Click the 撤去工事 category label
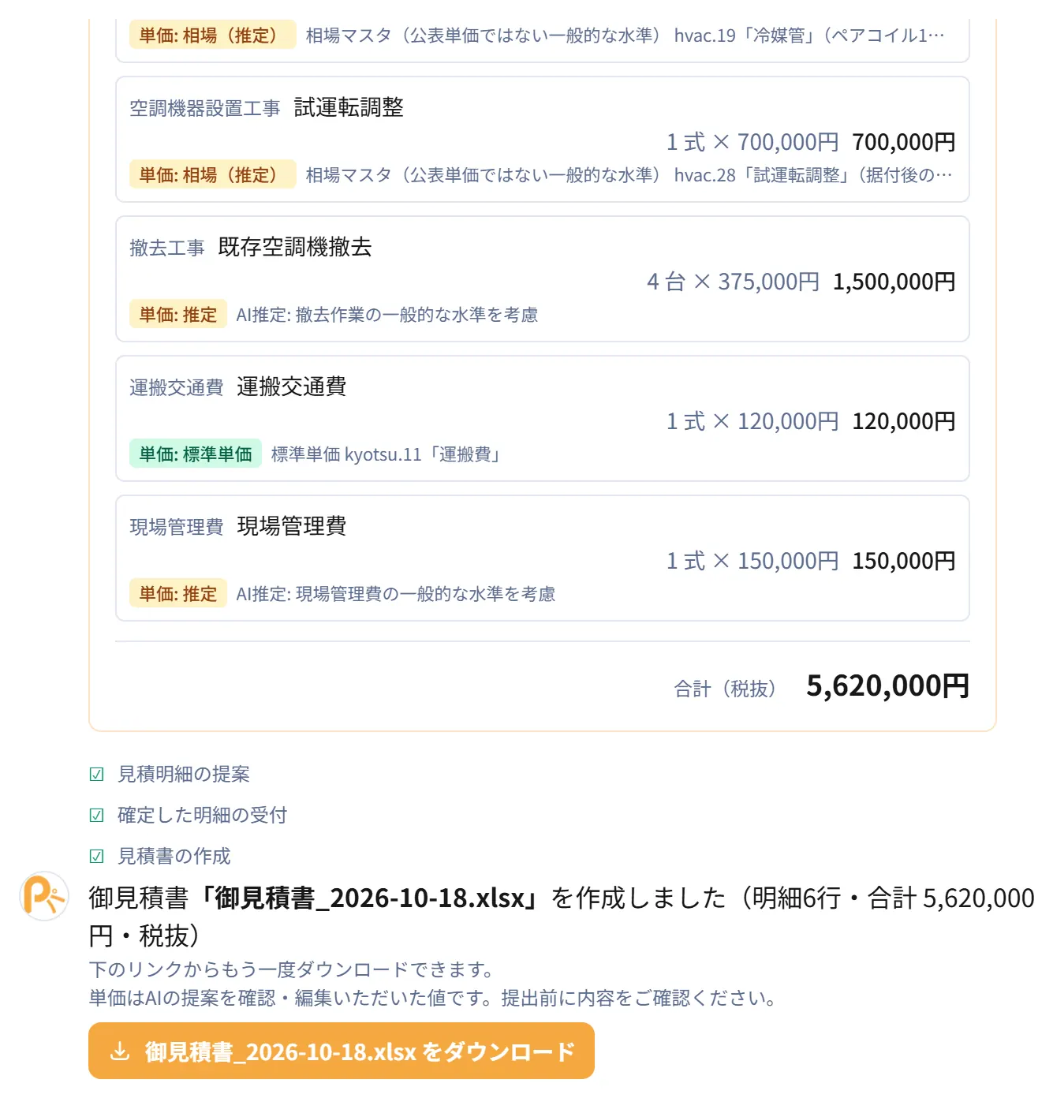 pos(167,248)
